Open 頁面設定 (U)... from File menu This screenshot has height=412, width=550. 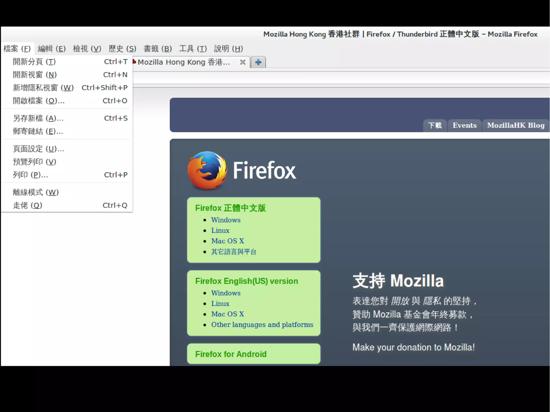67,149
